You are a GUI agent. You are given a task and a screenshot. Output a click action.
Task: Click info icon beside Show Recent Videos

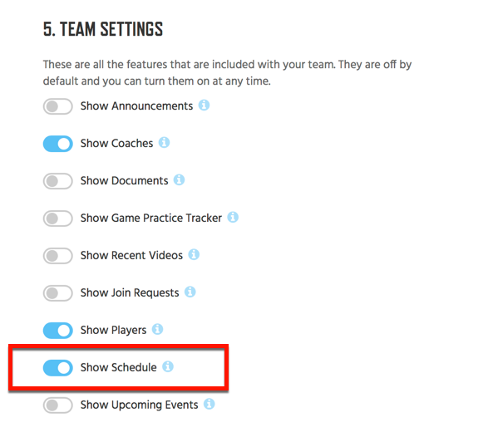[194, 254]
